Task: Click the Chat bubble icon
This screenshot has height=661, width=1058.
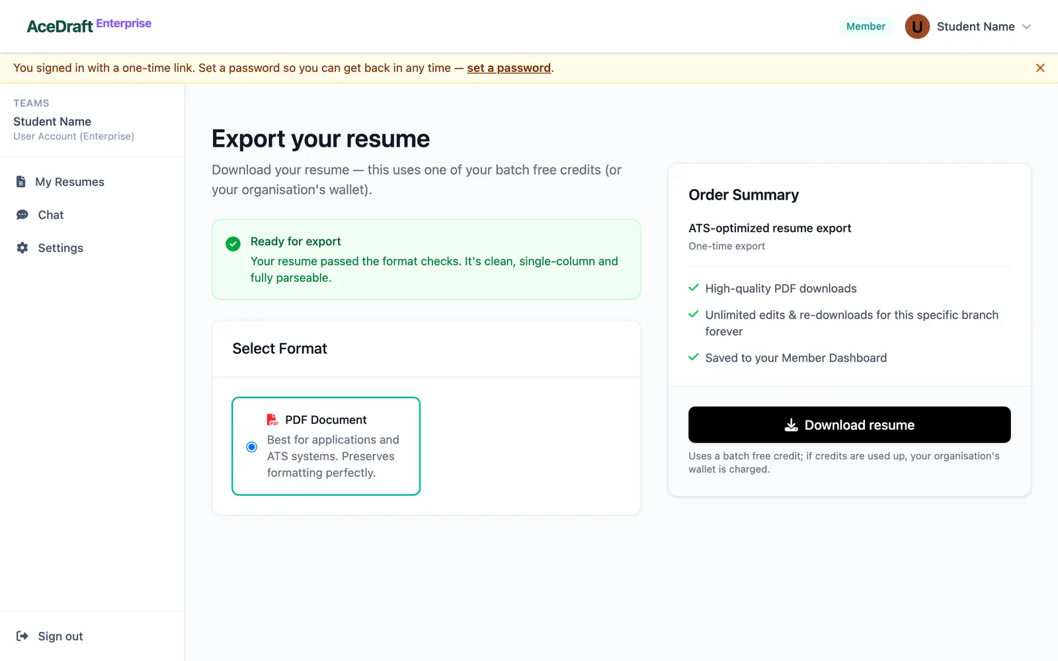Action: 22,215
